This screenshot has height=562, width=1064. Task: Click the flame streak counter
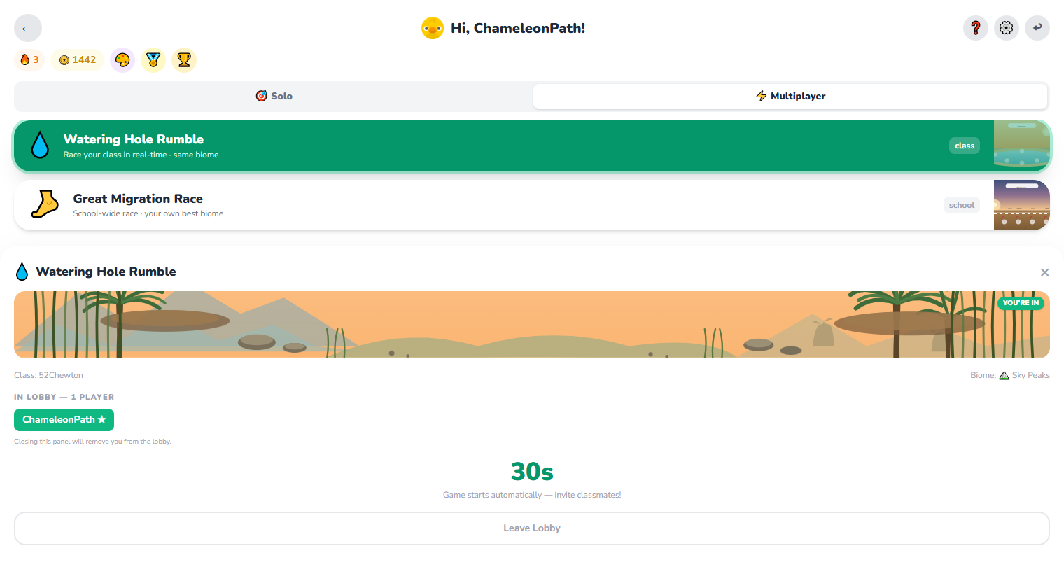pos(29,60)
